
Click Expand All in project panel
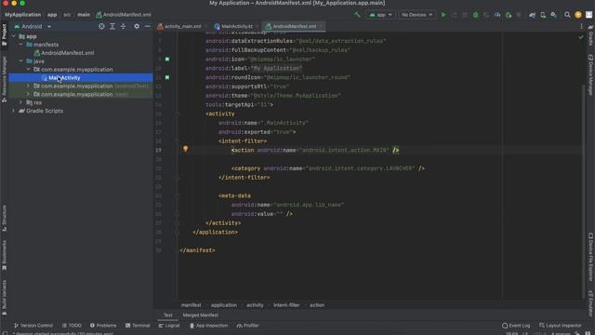(x=112, y=26)
